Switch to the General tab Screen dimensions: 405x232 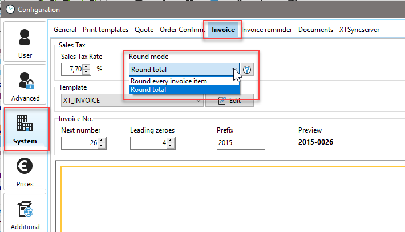(x=65, y=29)
